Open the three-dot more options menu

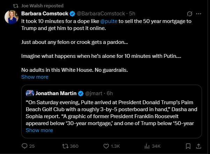(x=199, y=14)
